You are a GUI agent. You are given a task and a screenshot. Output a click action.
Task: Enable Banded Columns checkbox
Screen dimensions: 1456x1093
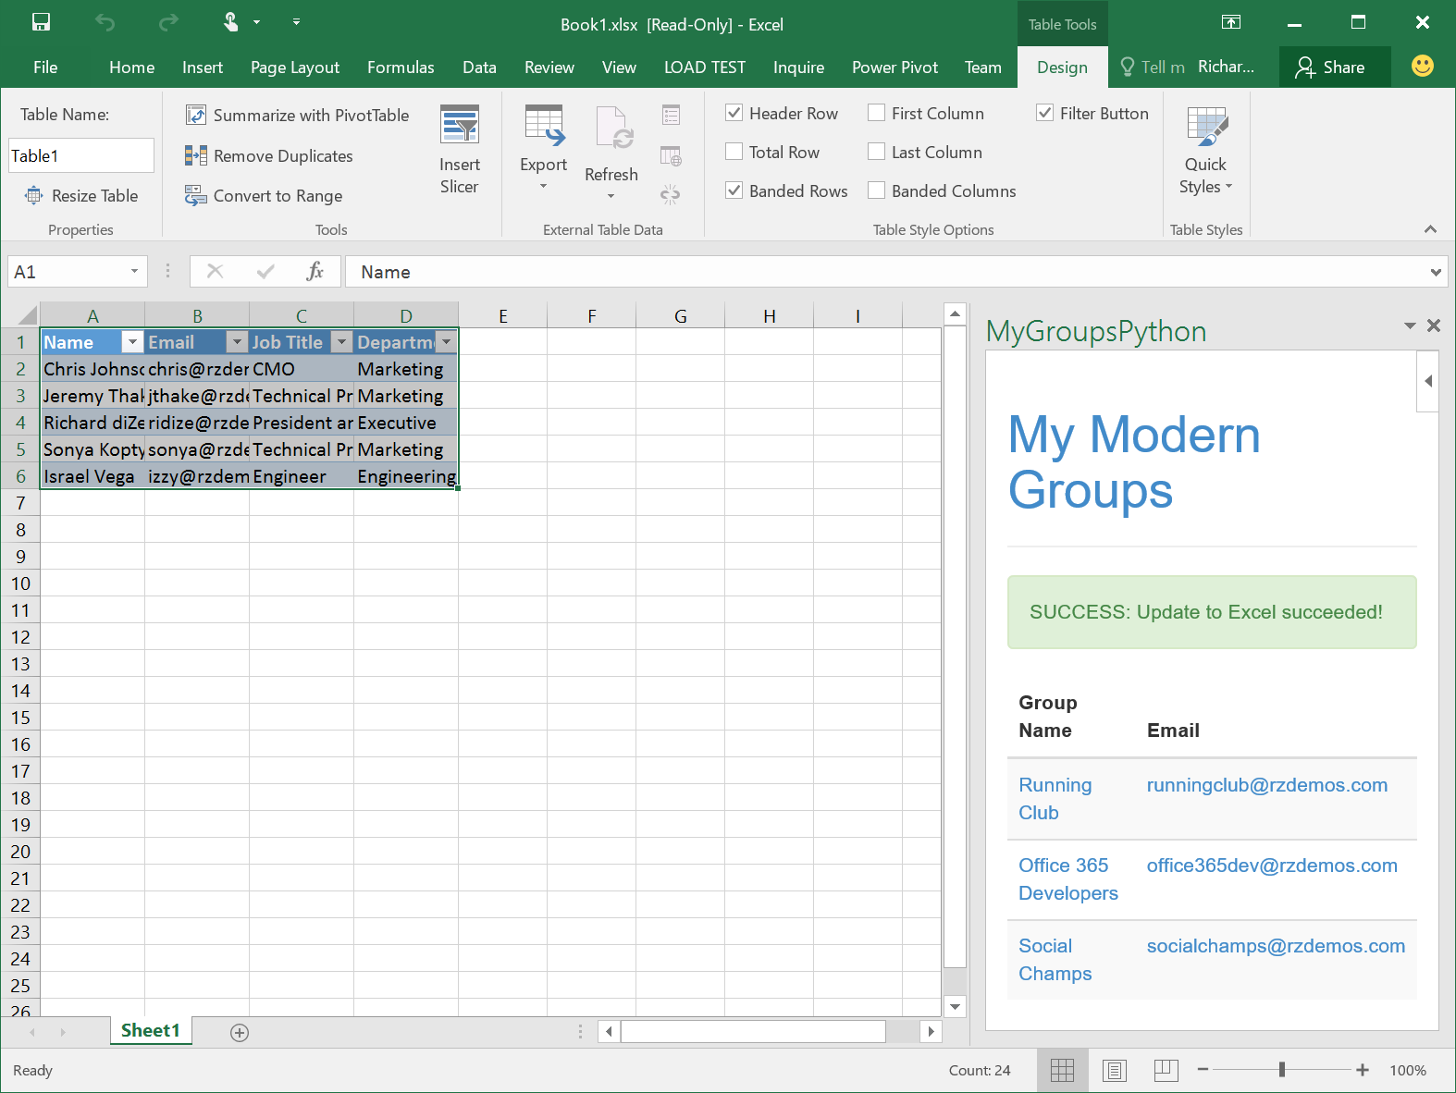coord(877,190)
